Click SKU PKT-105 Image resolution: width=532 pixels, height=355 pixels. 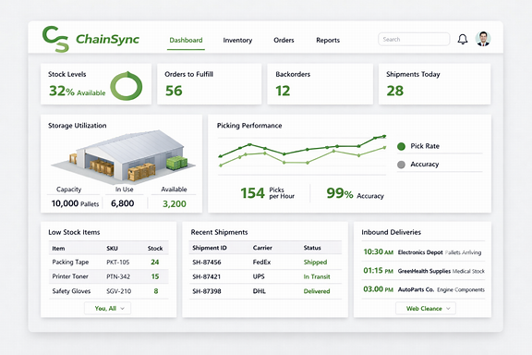(x=117, y=263)
